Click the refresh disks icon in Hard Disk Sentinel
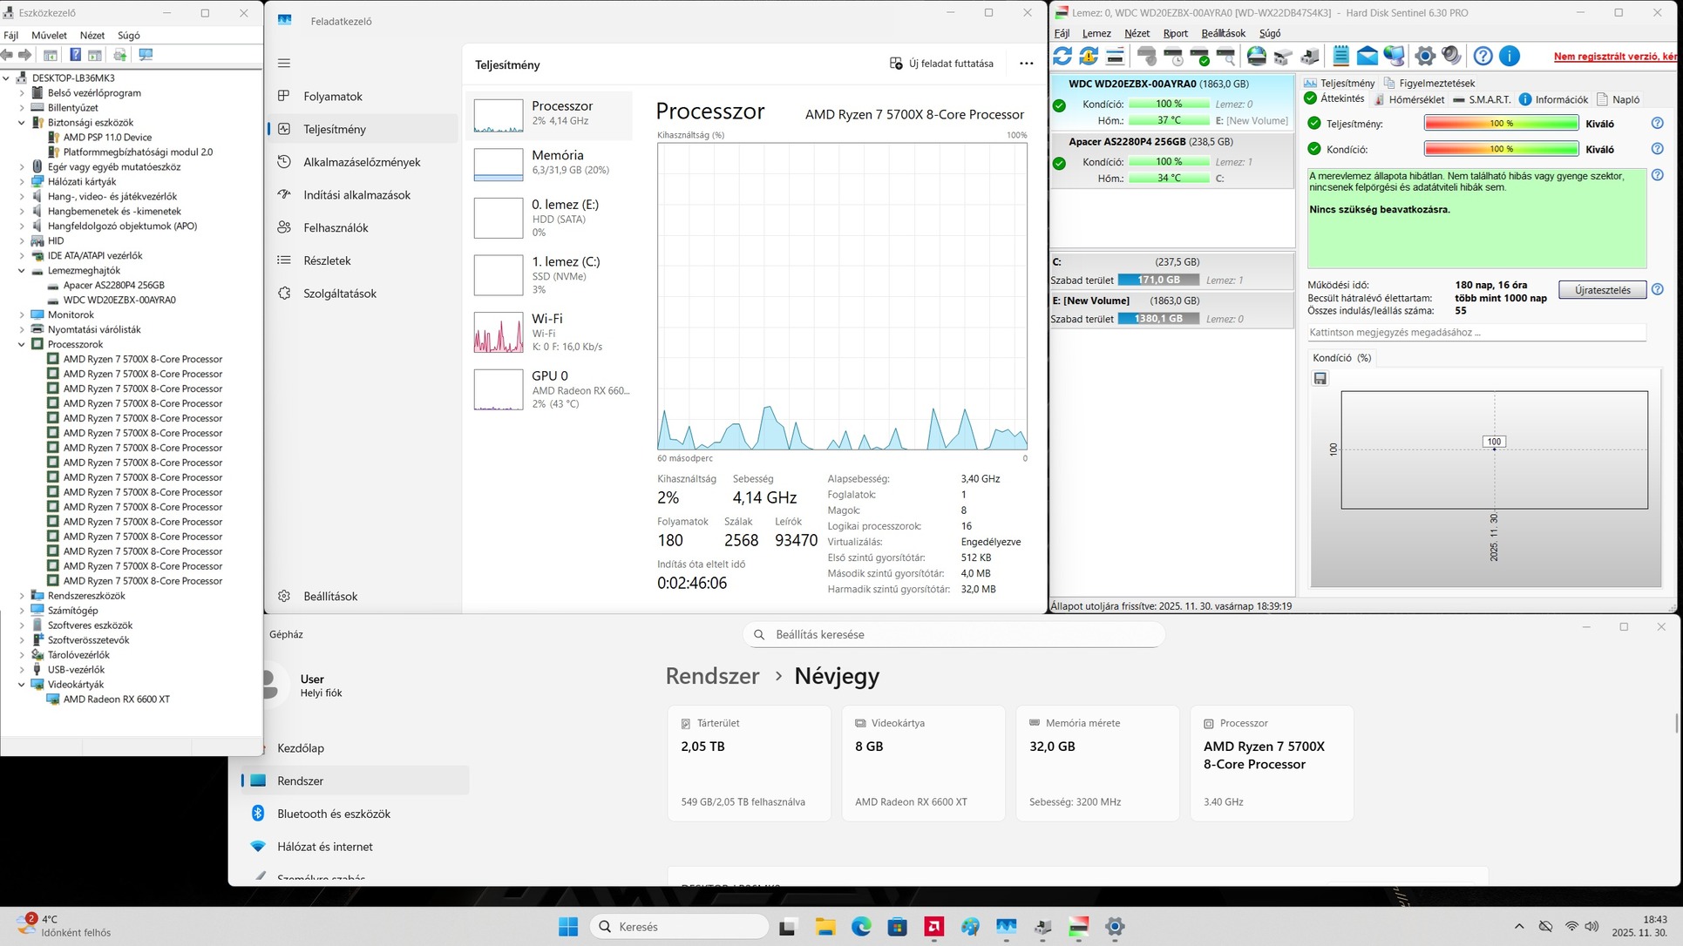Screen dimensions: 1683x946 [1062, 57]
